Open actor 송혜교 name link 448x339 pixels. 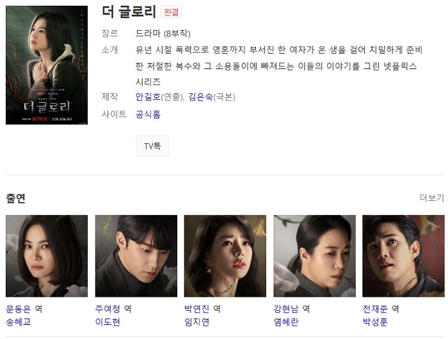point(19,322)
